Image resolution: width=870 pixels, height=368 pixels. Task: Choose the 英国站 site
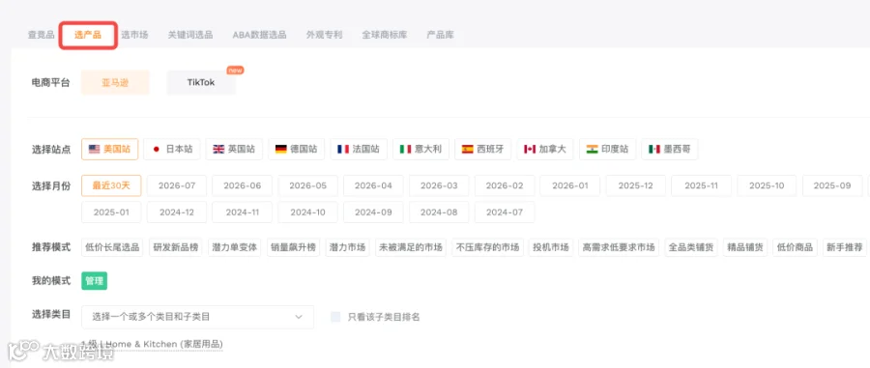(234, 149)
